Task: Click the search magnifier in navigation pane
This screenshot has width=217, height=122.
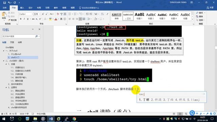Action: [36, 36]
